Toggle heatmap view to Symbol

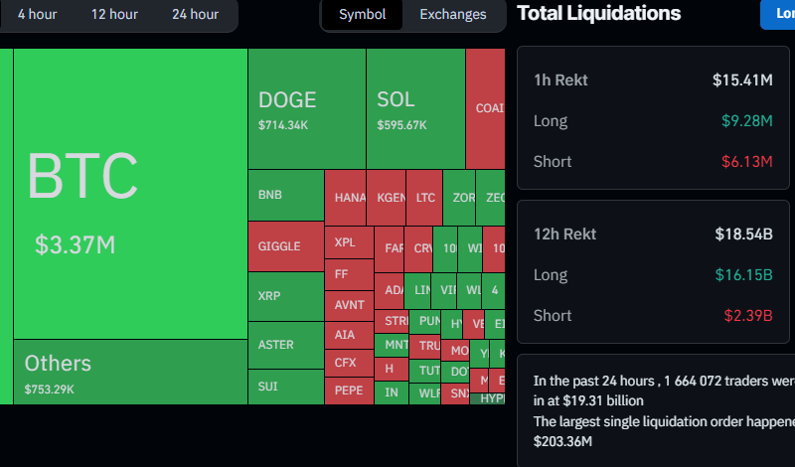click(362, 14)
